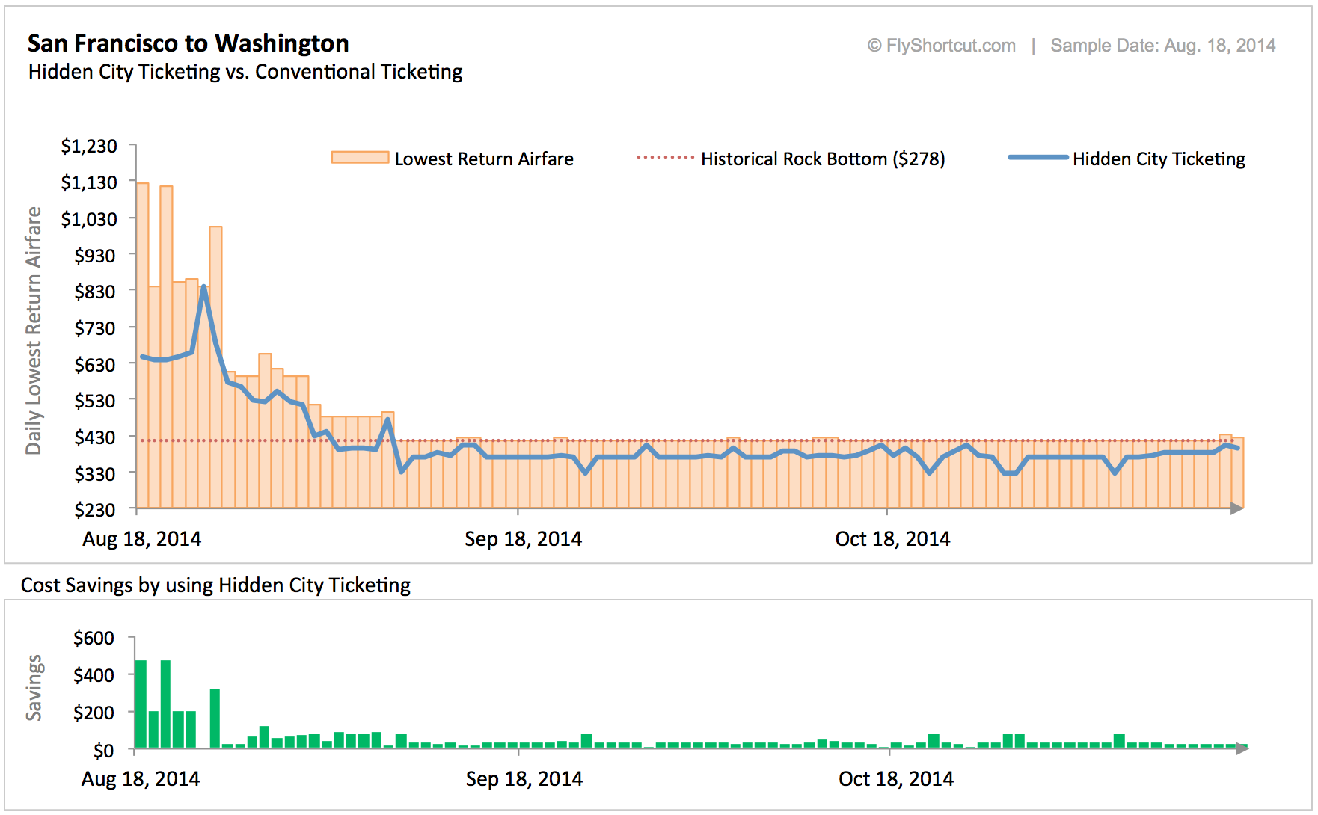This screenshot has height=815, width=1318.
Task: Click the '© FlyShortcut.com' credit text
Action: [942, 46]
